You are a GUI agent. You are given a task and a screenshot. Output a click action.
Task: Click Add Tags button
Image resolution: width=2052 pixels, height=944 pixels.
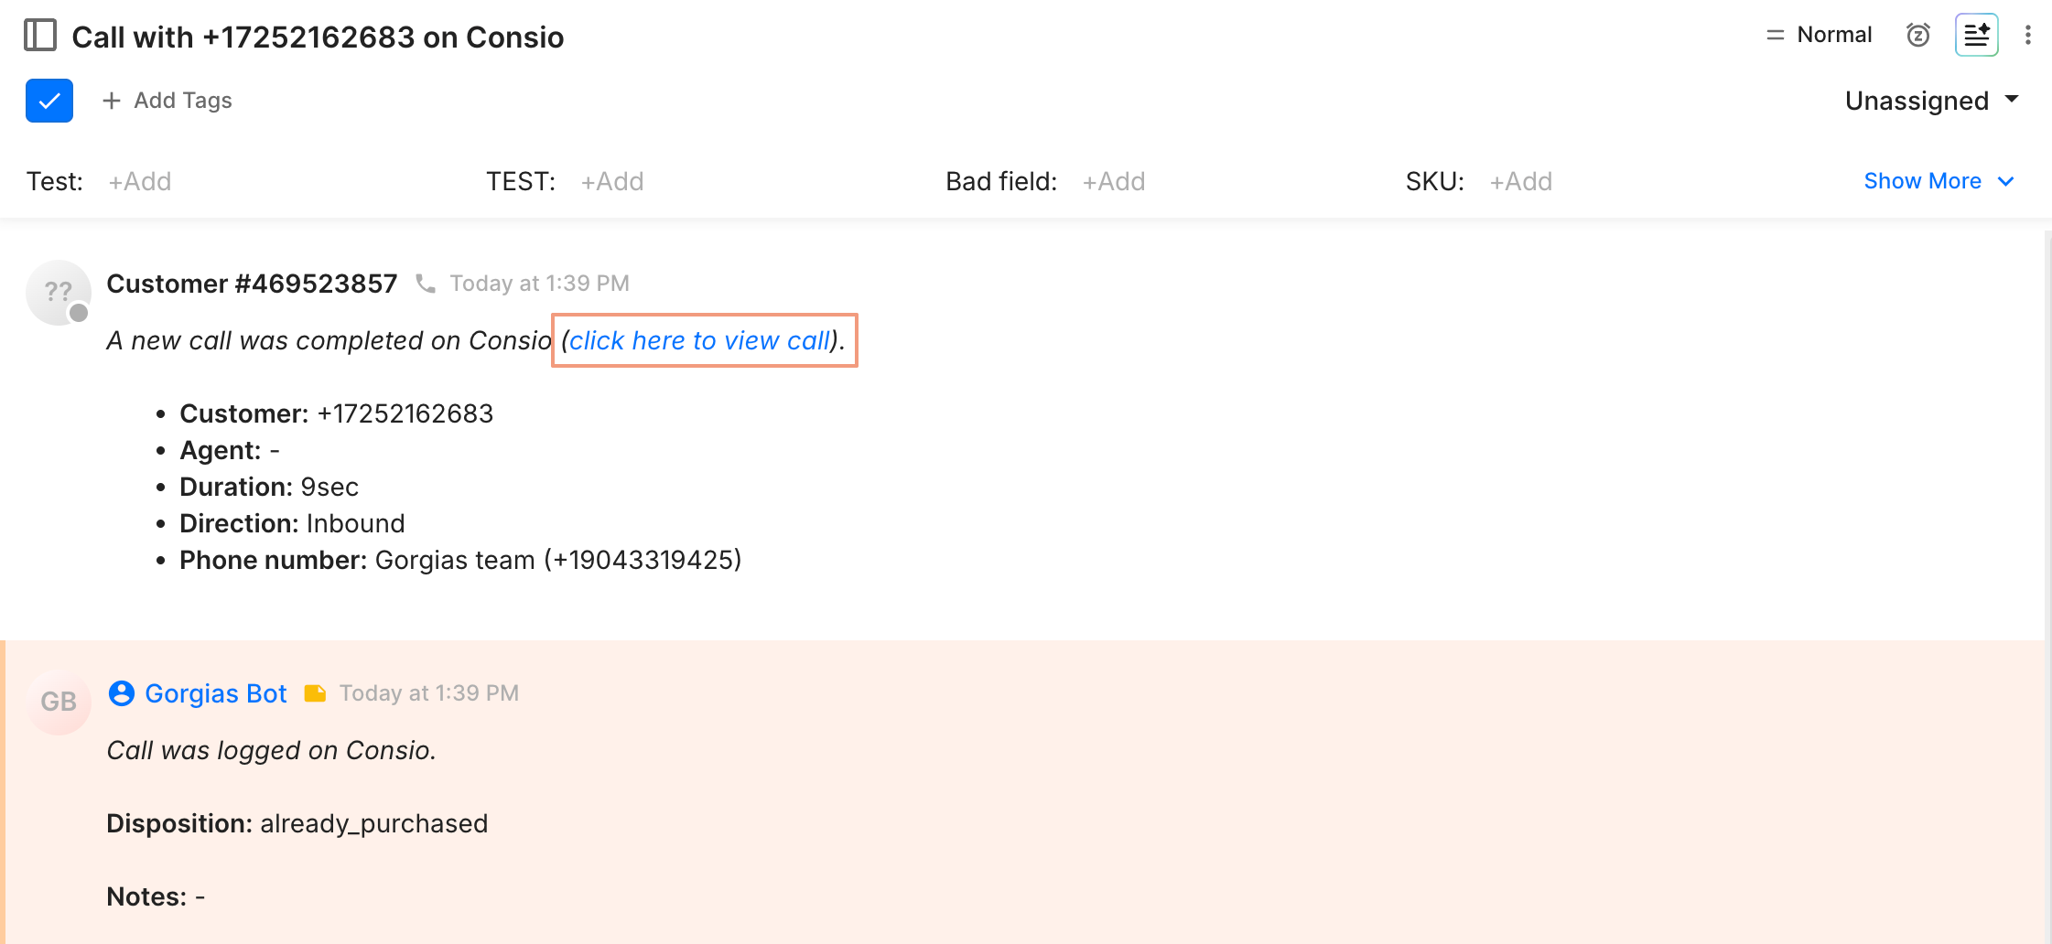167,101
